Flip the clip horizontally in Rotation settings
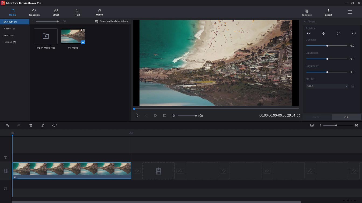Screen dimensions: 362x203 309,33
